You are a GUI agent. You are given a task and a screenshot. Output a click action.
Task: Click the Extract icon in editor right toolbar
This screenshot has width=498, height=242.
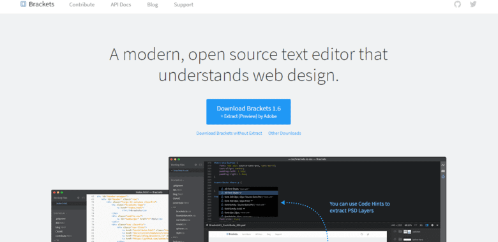[x=443, y=177]
